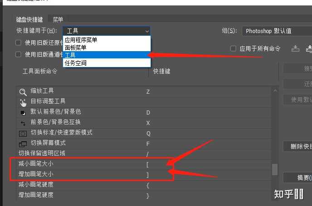Select the 增加画笔大小 row
This screenshot has width=312, height=206.
(x=144, y=175)
